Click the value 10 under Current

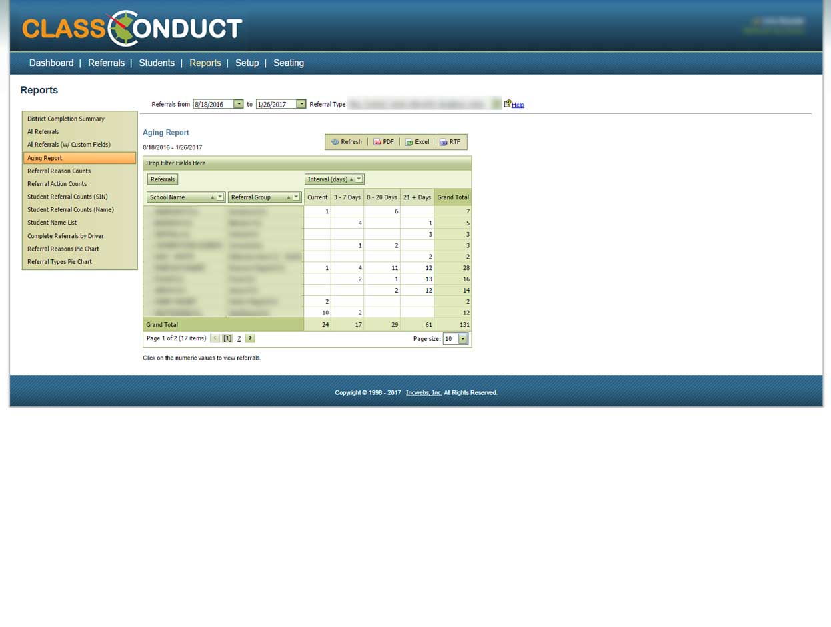pos(325,313)
